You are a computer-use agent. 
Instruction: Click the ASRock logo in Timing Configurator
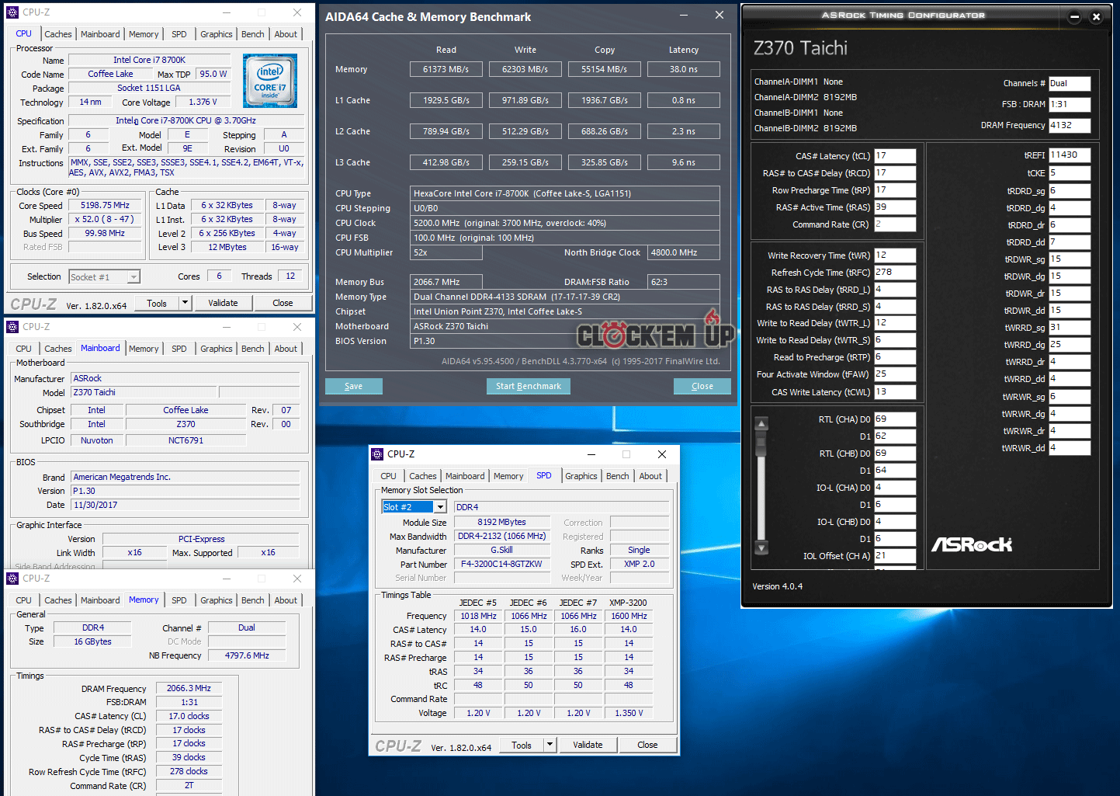(x=971, y=544)
